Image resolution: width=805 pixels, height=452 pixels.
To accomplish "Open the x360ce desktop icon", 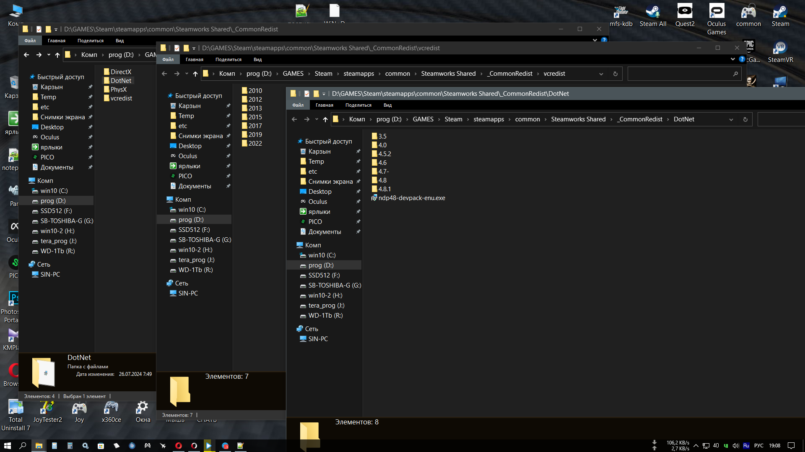I will pos(111,412).
